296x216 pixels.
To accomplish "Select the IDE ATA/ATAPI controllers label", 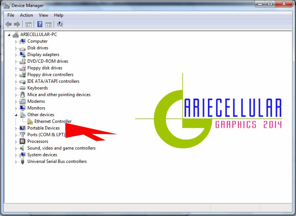I will 53,81.
